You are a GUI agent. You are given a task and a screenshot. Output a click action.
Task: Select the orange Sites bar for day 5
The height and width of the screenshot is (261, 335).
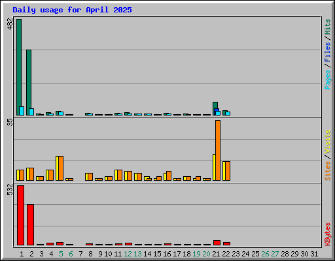click(x=61, y=168)
